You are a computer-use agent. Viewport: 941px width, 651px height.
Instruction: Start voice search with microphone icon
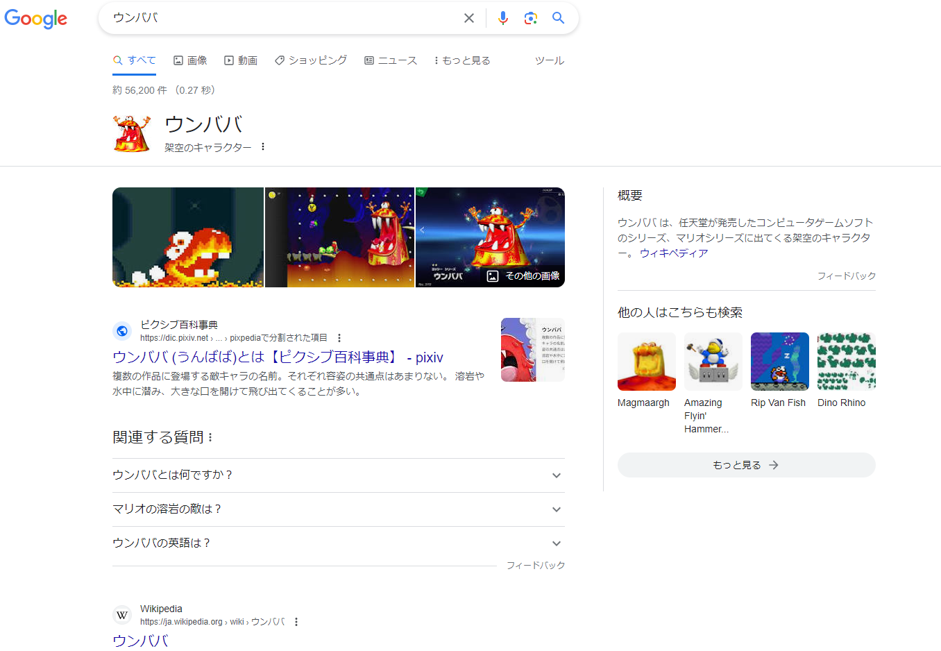[x=503, y=18]
